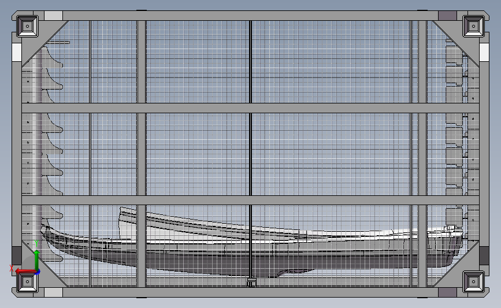Click the "Y" axis label
501x308 pixels.
tap(36, 244)
